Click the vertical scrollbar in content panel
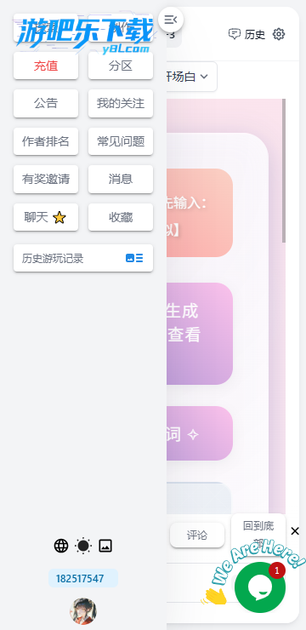This screenshot has height=630, width=306. coord(284,171)
